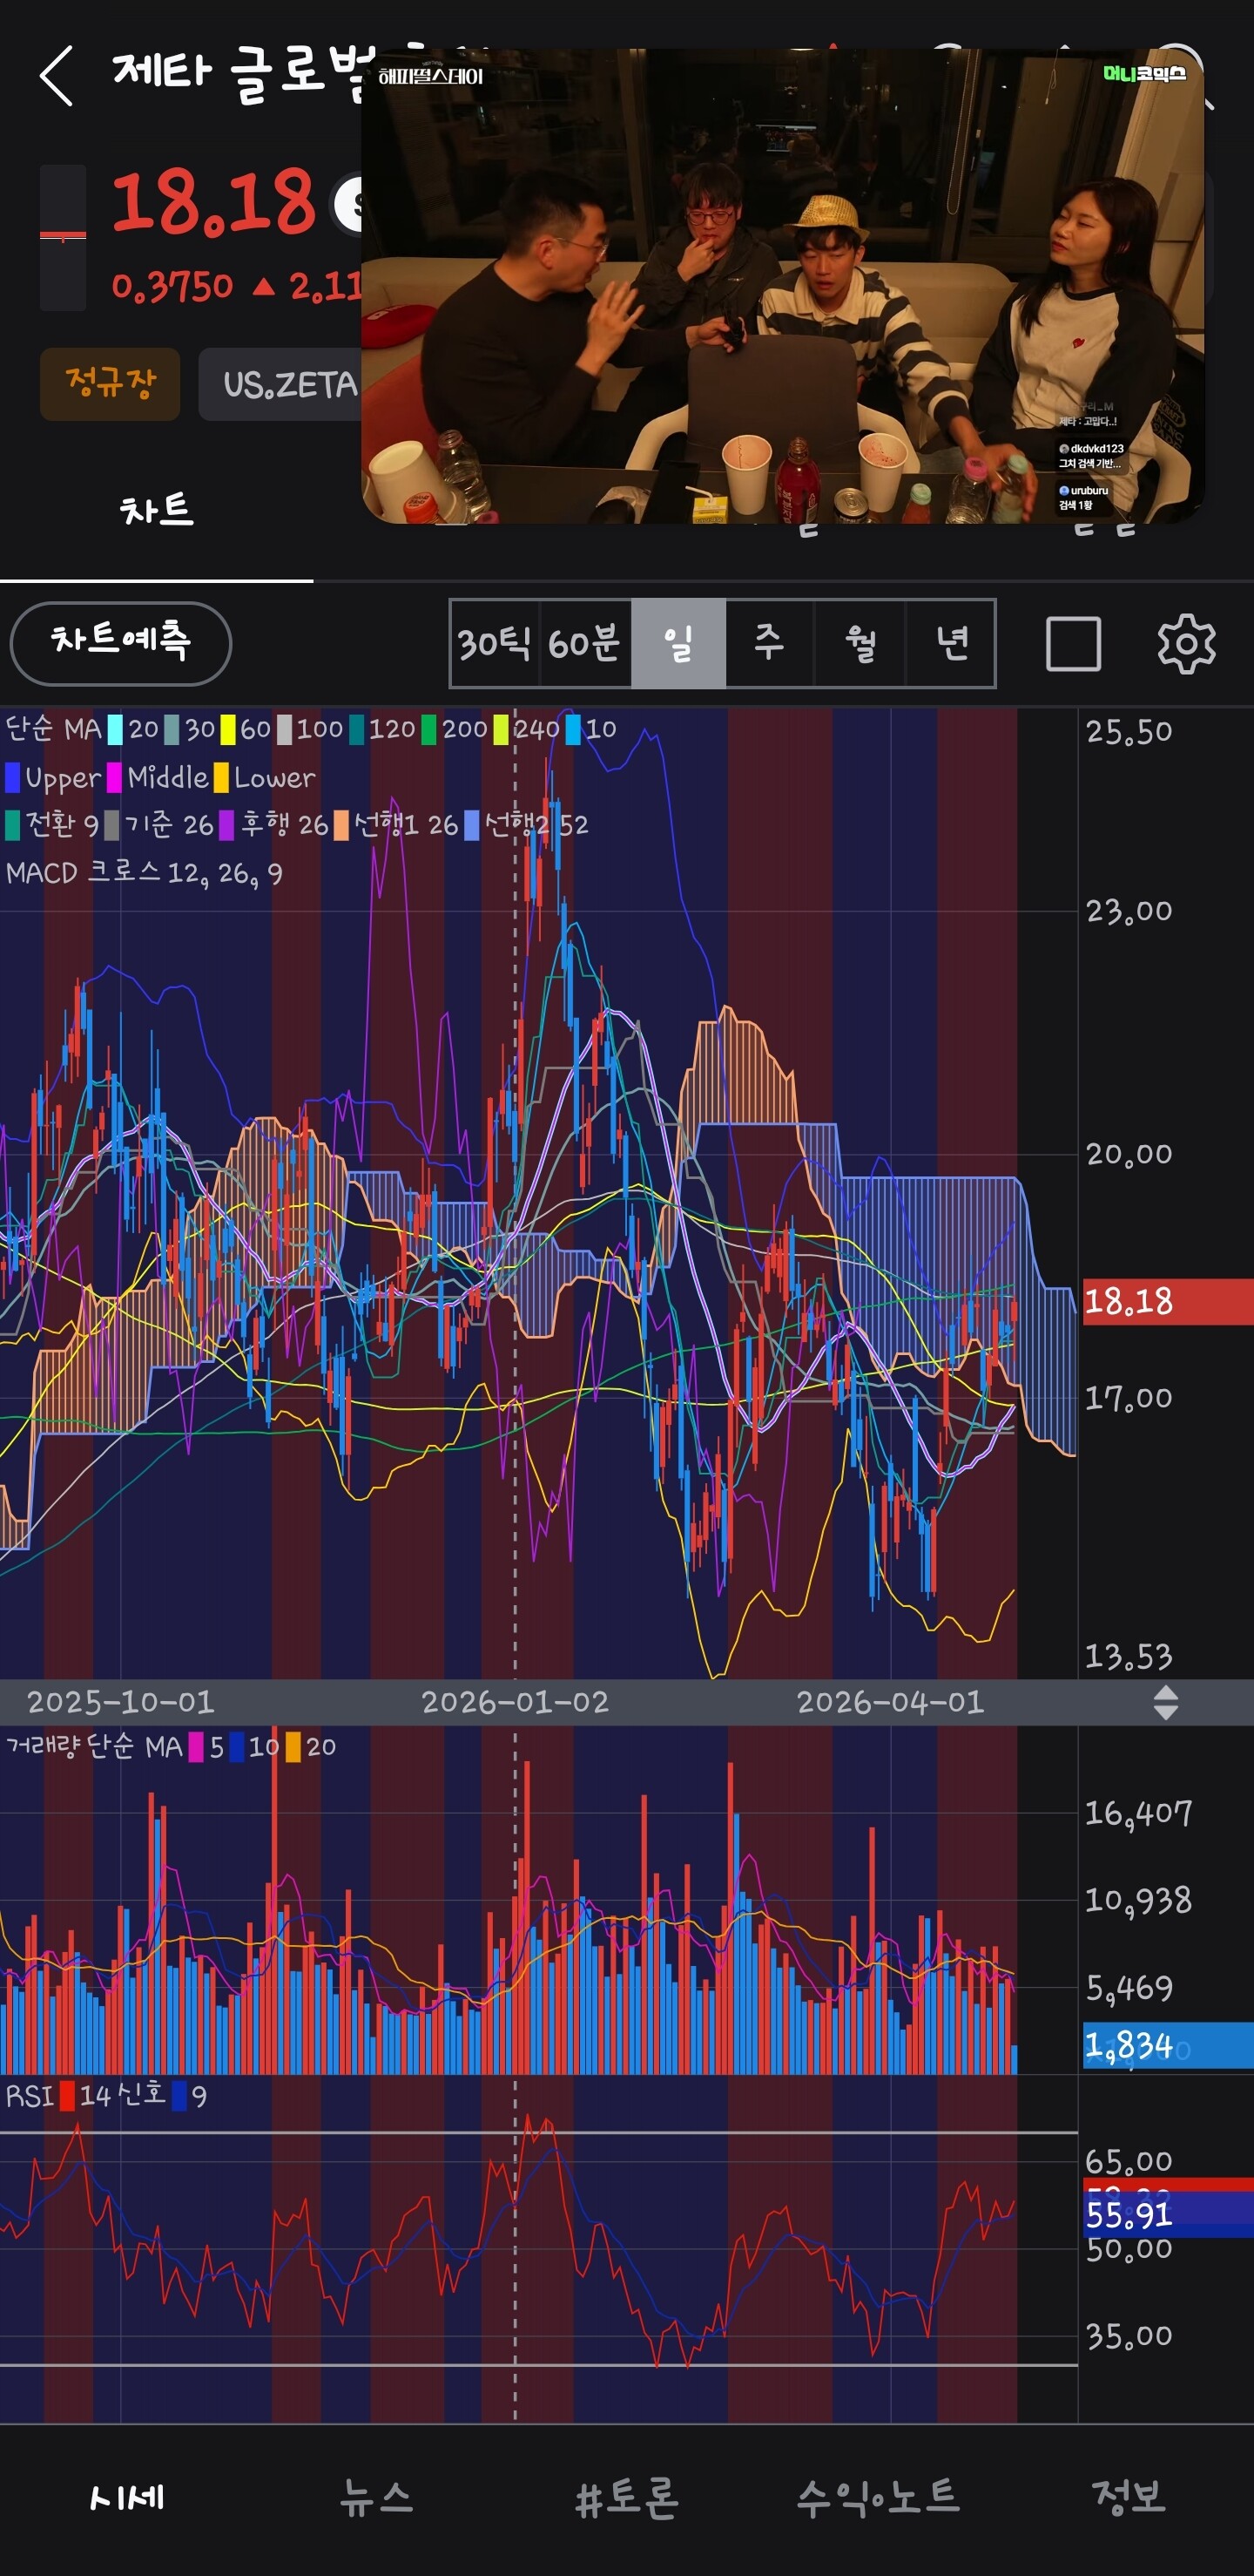Screen dimensions: 1254x2576
Task: Tap the MACD 크로스 12, 26, 9 label
Action: pyautogui.click(x=144, y=873)
